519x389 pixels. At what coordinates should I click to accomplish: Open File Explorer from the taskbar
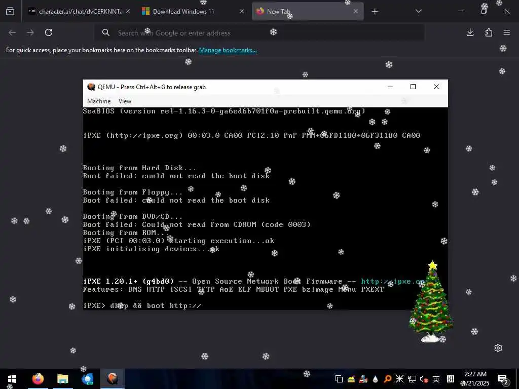coord(62,379)
